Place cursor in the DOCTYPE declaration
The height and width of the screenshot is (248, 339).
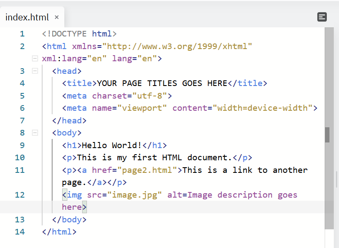(x=79, y=34)
